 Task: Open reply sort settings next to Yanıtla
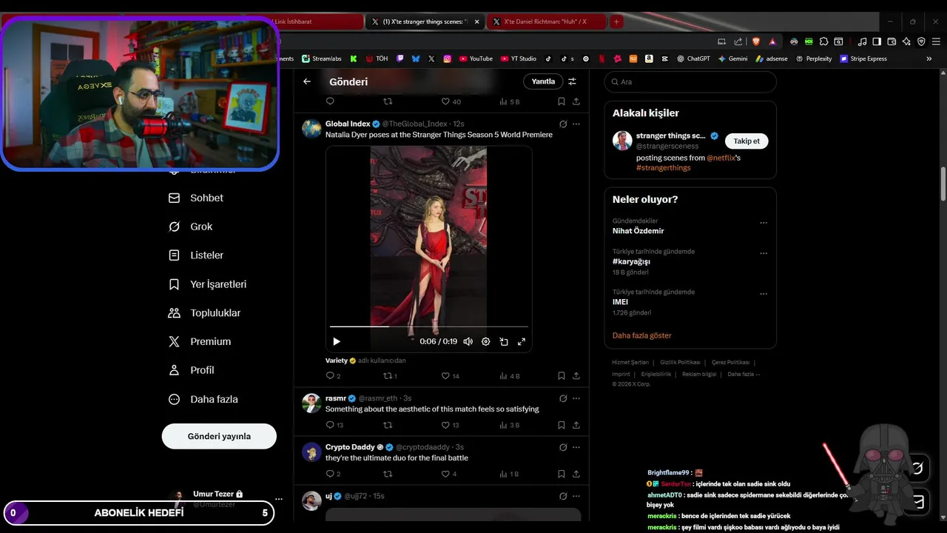pyautogui.click(x=572, y=81)
